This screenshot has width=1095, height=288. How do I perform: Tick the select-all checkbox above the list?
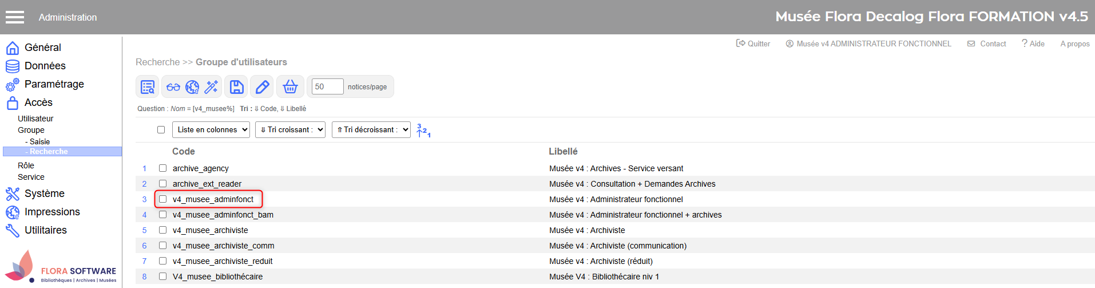coord(161,130)
